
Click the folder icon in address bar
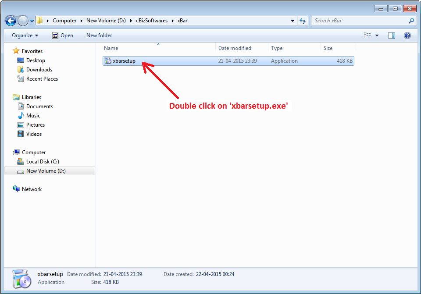(x=40, y=21)
